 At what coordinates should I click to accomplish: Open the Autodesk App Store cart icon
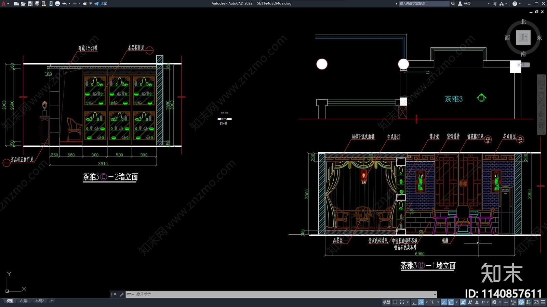pos(495,3)
